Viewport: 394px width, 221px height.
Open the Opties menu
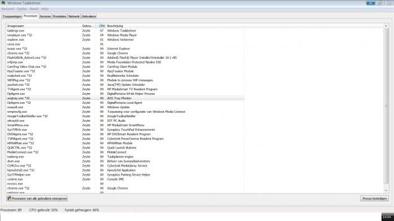[22, 9]
